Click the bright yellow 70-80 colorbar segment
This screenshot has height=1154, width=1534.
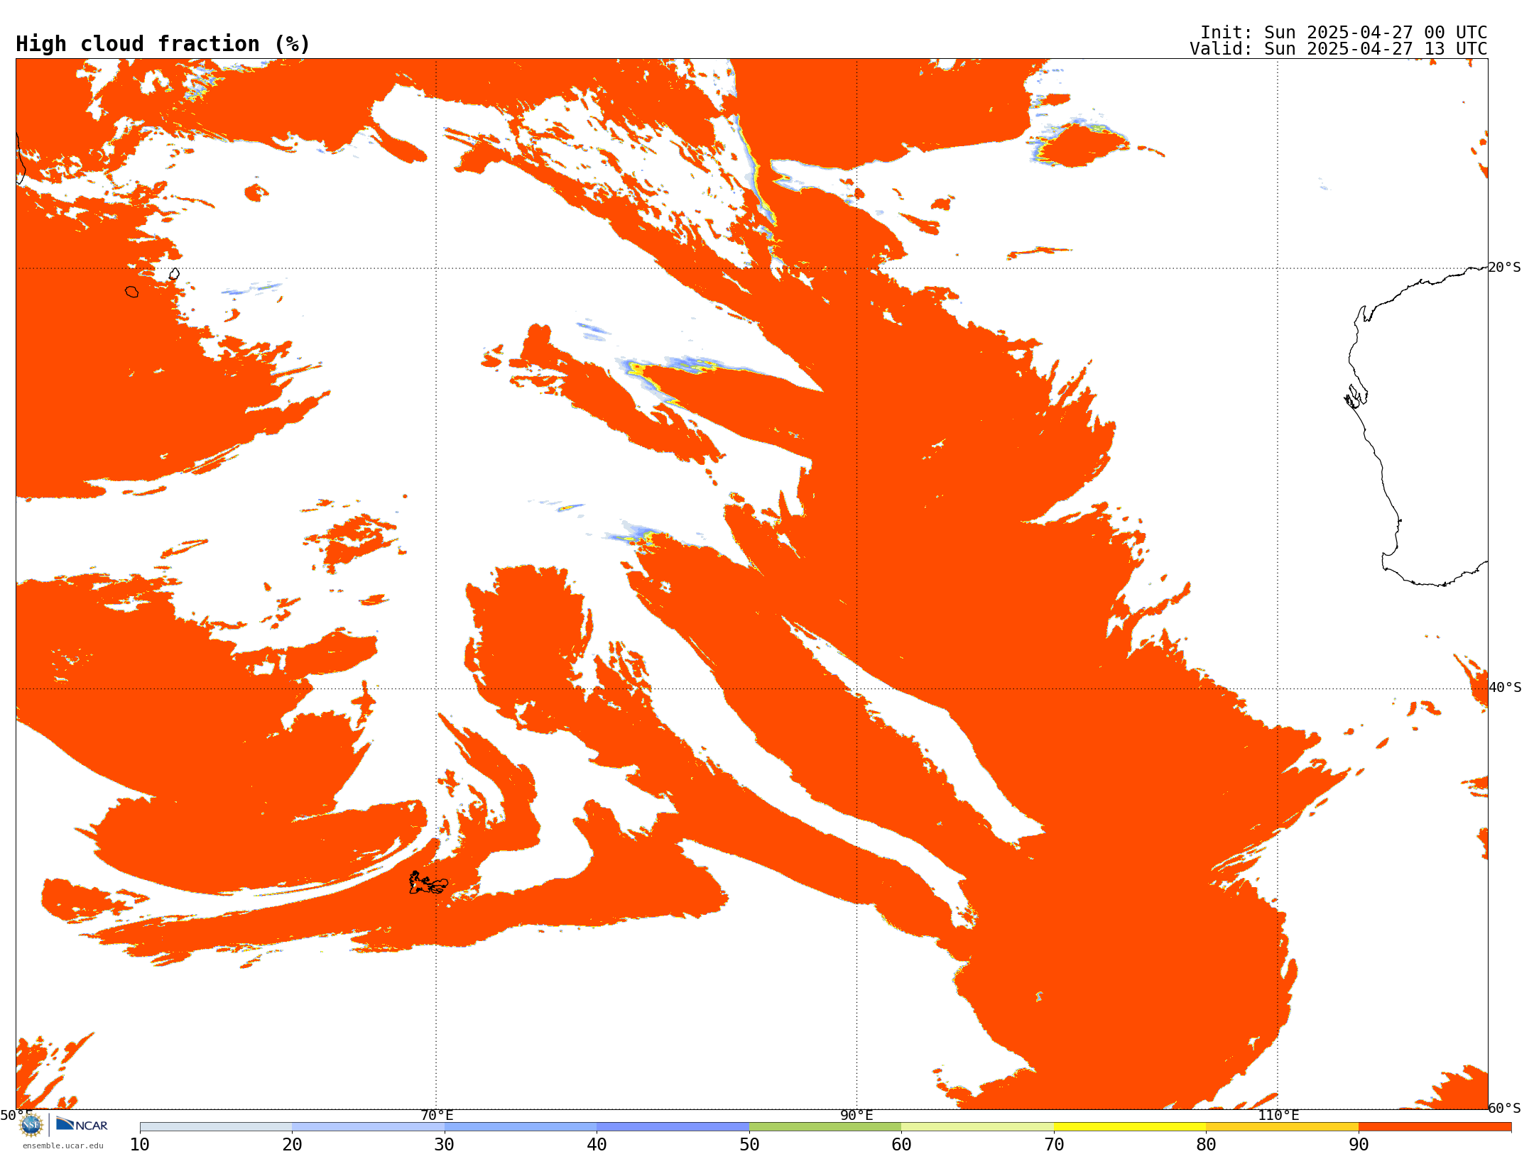pyautogui.click(x=1130, y=1127)
